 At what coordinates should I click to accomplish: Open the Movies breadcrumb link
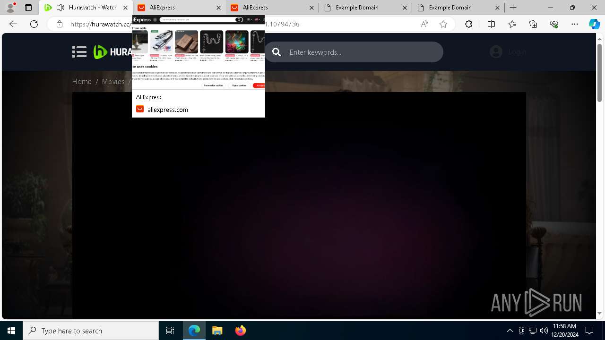(113, 81)
